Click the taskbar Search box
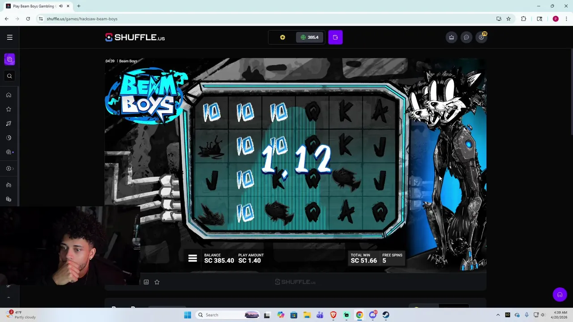Viewport: 573px width, 322px height. click(228, 315)
